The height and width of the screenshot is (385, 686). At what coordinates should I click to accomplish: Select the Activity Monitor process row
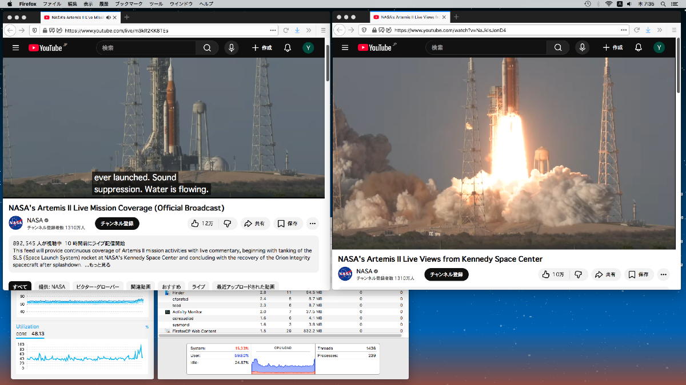284,312
